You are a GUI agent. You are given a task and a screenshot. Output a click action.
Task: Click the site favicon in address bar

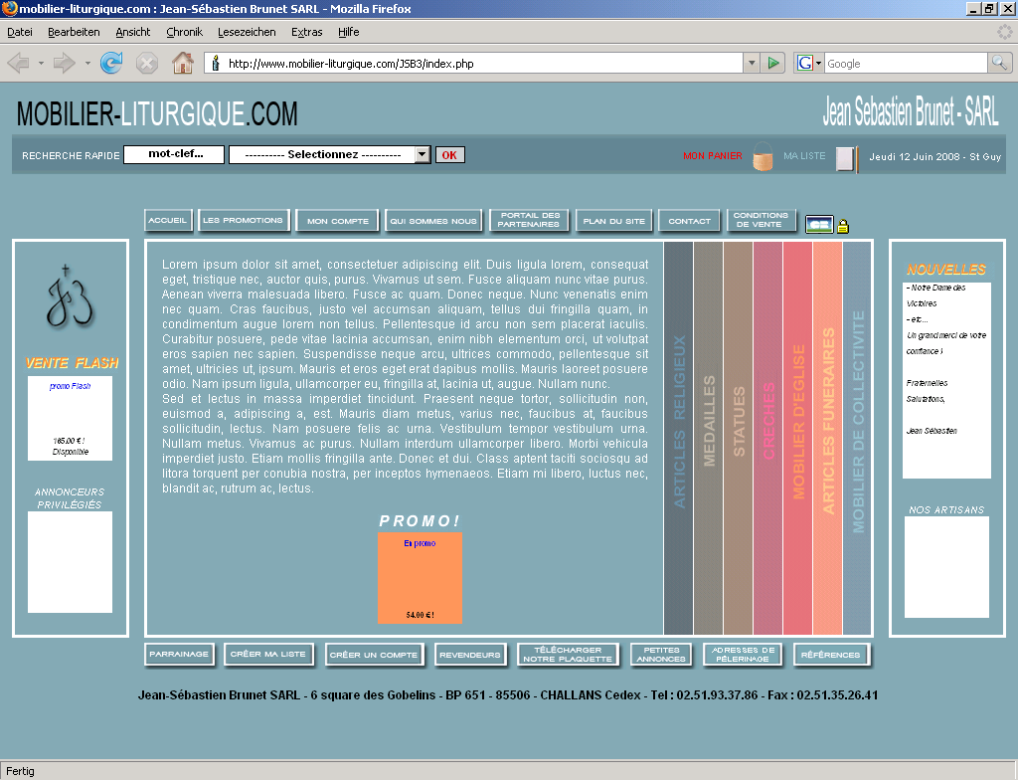tap(216, 63)
